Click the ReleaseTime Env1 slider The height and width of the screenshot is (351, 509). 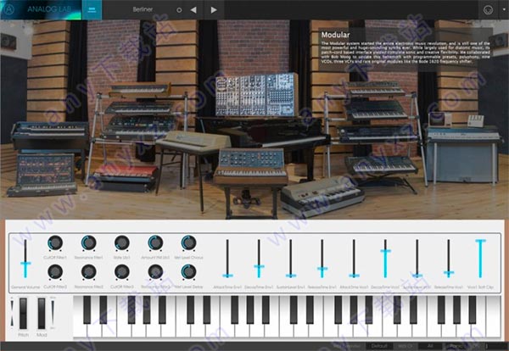click(322, 259)
